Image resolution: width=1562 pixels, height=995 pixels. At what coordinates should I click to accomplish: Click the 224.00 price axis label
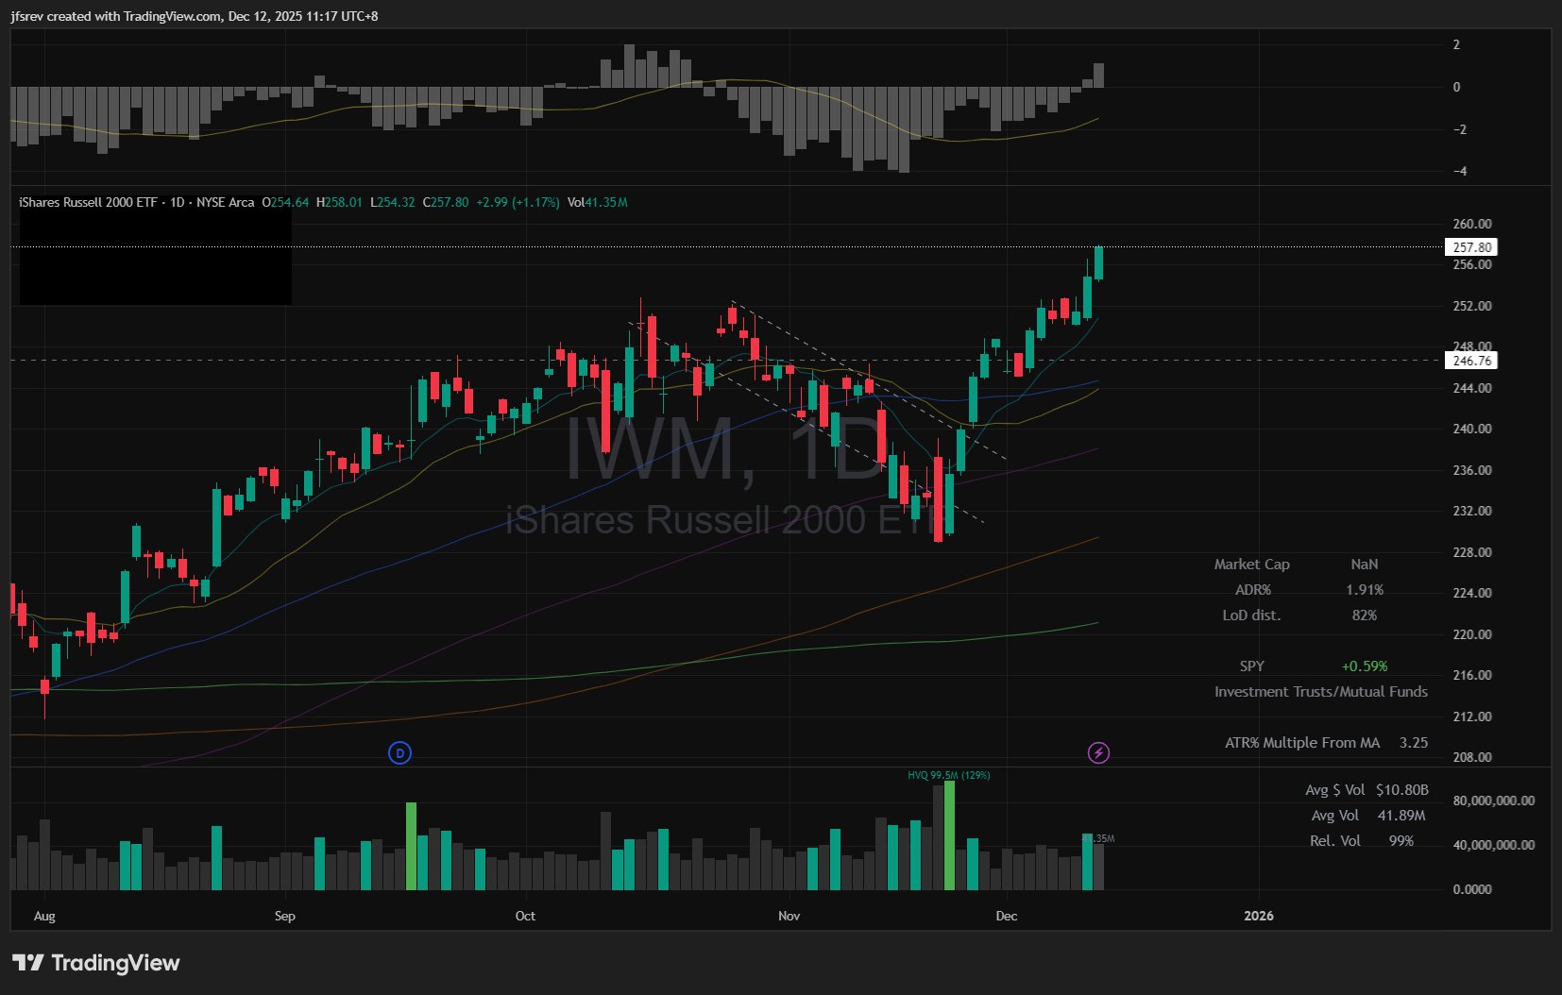[1471, 593]
